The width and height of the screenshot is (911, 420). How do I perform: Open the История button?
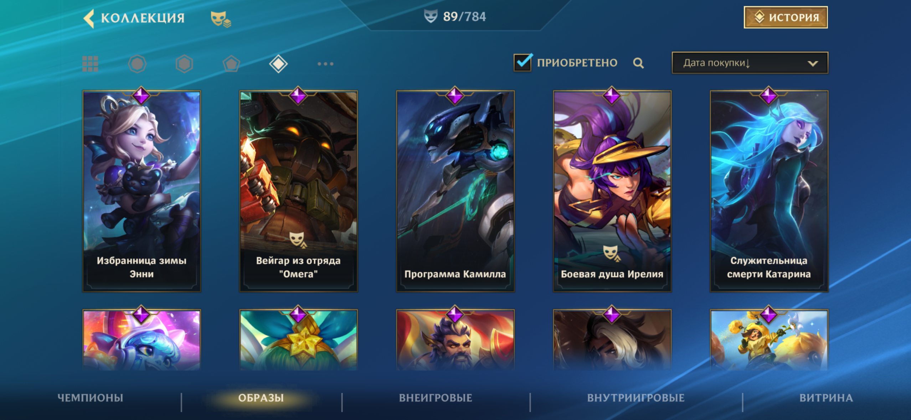pos(786,17)
